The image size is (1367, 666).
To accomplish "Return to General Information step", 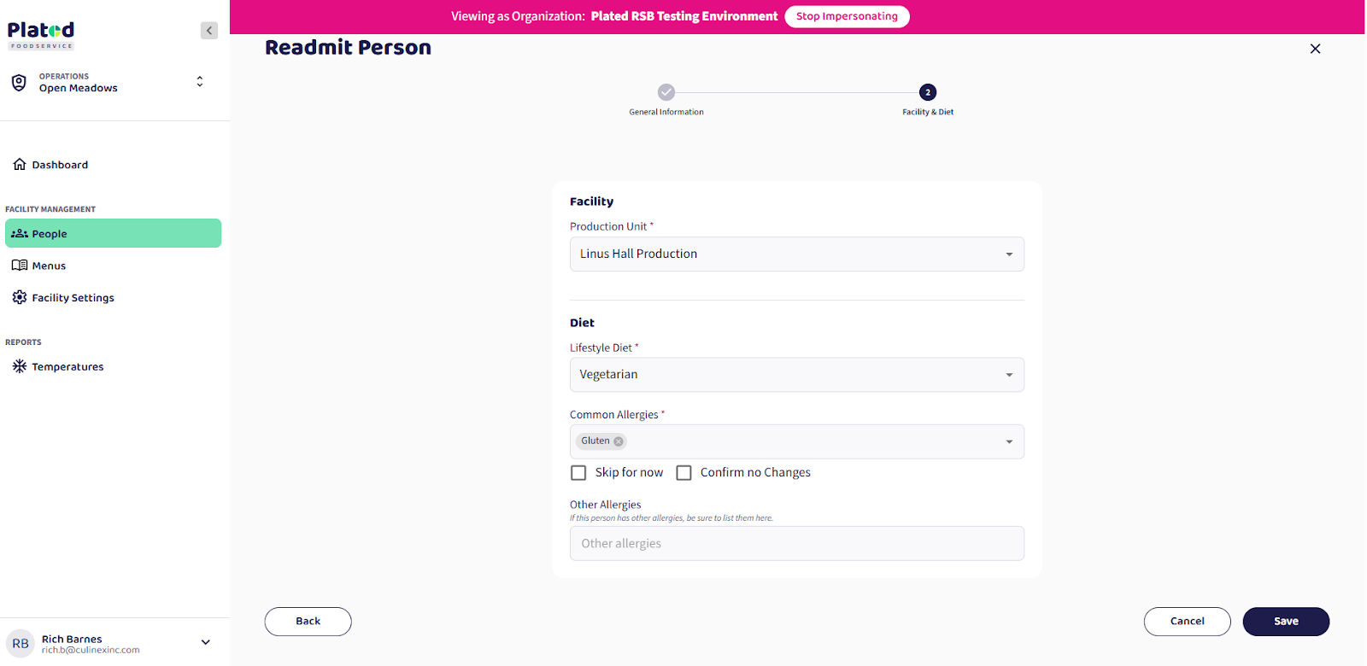I will [666, 92].
